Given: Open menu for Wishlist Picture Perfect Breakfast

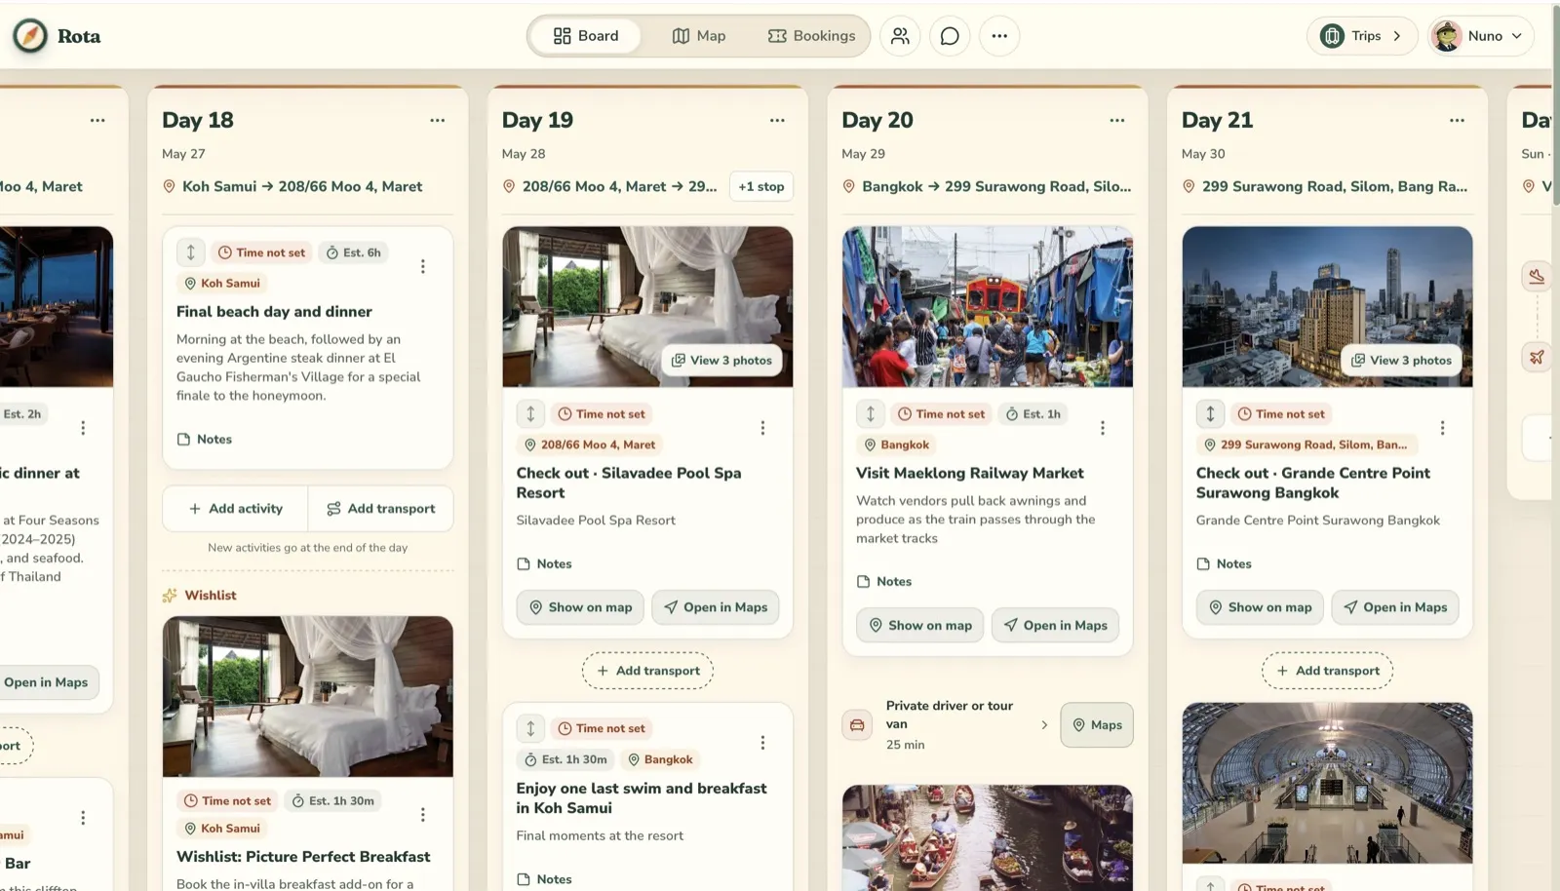Looking at the screenshot, I should point(423,815).
